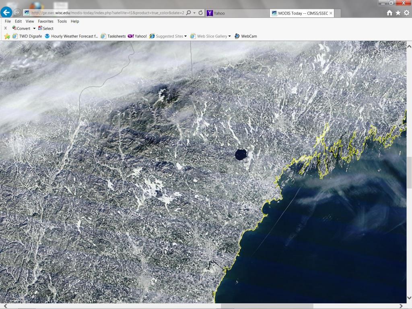
Task: Click the browser Forward arrow button
Action: pos(17,12)
